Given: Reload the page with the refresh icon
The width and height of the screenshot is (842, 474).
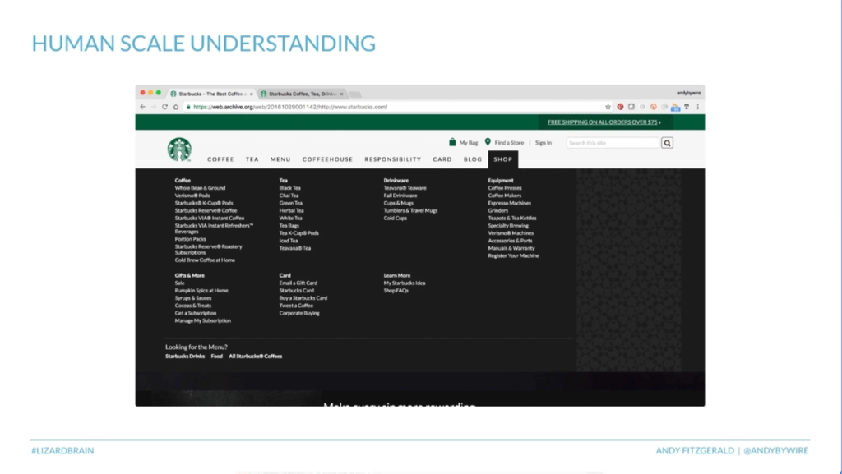Looking at the screenshot, I should (164, 107).
